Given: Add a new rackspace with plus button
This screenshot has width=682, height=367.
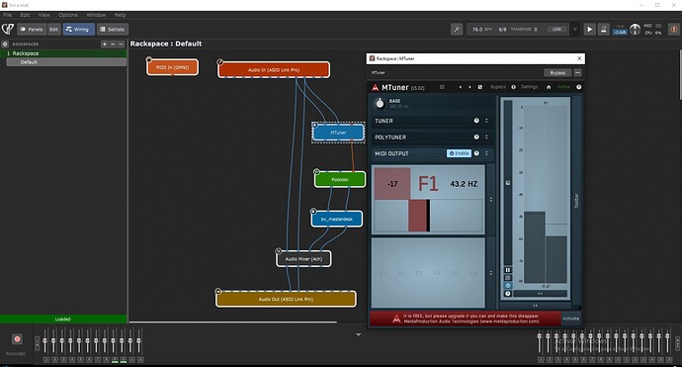Looking at the screenshot, I should tap(105, 44).
